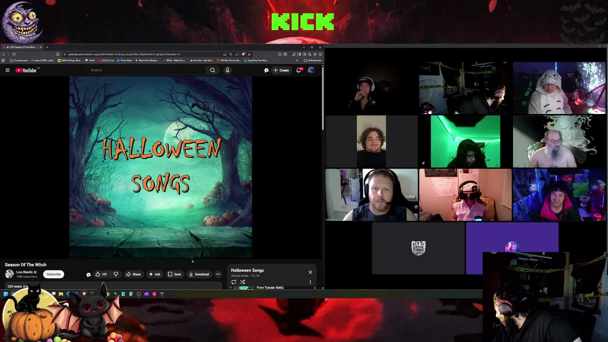
Task: Open the playlist options three-dot menu
Action: [310, 282]
